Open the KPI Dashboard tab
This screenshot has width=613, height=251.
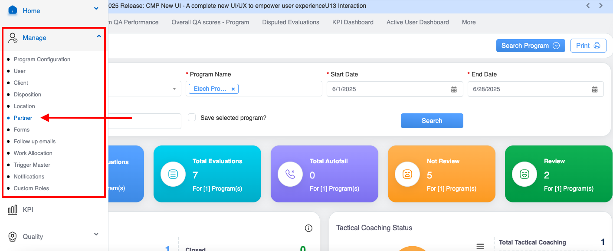pos(353,22)
